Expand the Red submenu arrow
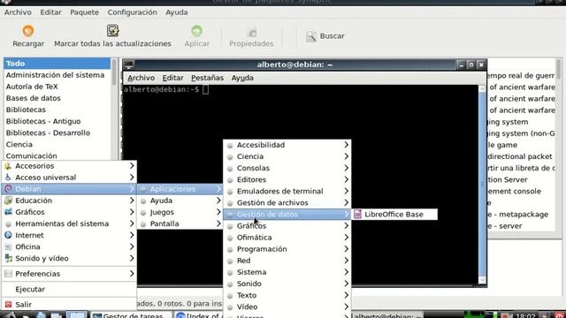 [346, 261]
